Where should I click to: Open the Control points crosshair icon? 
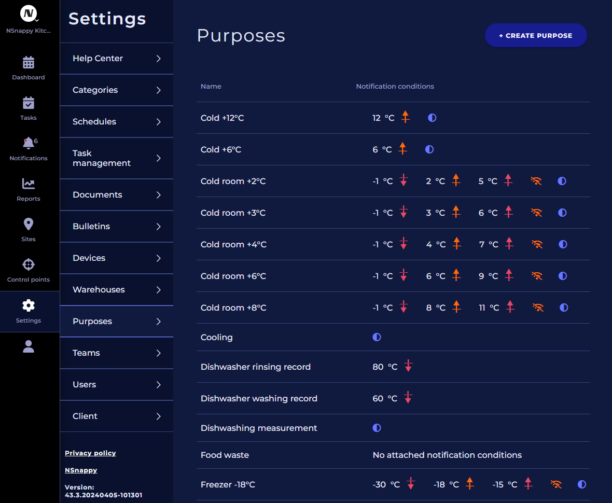pyautogui.click(x=29, y=264)
